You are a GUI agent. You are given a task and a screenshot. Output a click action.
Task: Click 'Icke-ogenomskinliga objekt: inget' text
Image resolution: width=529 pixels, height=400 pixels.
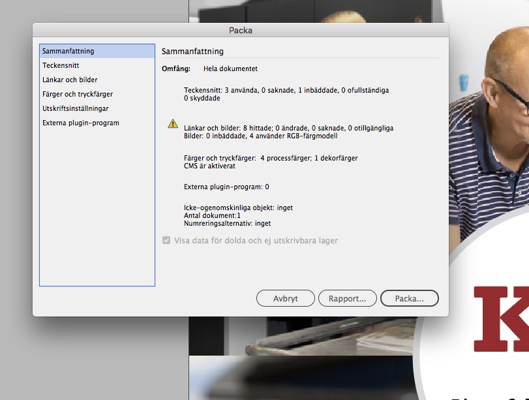(238, 208)
